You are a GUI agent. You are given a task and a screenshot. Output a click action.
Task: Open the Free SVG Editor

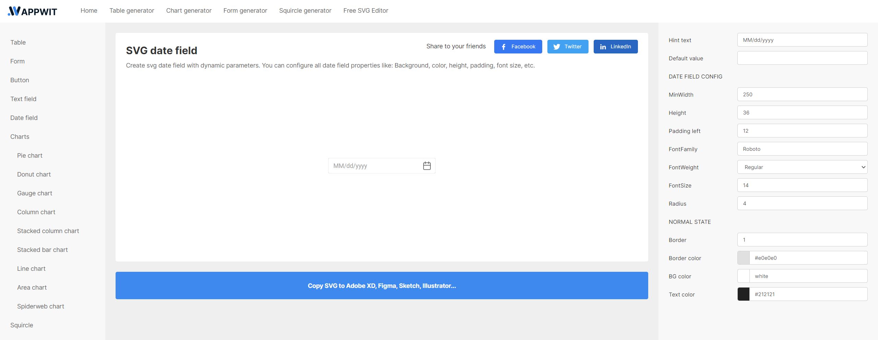pyautogui.click(x=365, y=11)
